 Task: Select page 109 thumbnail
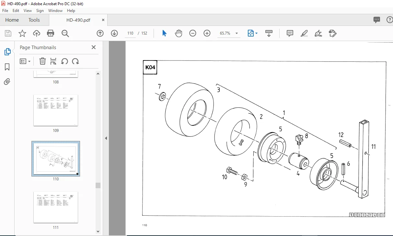(x=56, y=110)
